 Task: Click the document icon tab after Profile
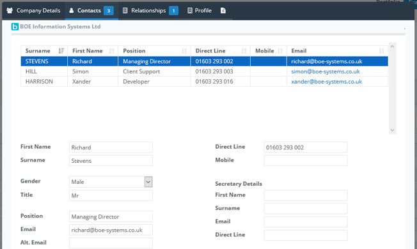click(x=223, y=11)
